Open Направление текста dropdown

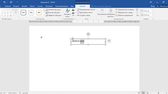tap(86, 10)
